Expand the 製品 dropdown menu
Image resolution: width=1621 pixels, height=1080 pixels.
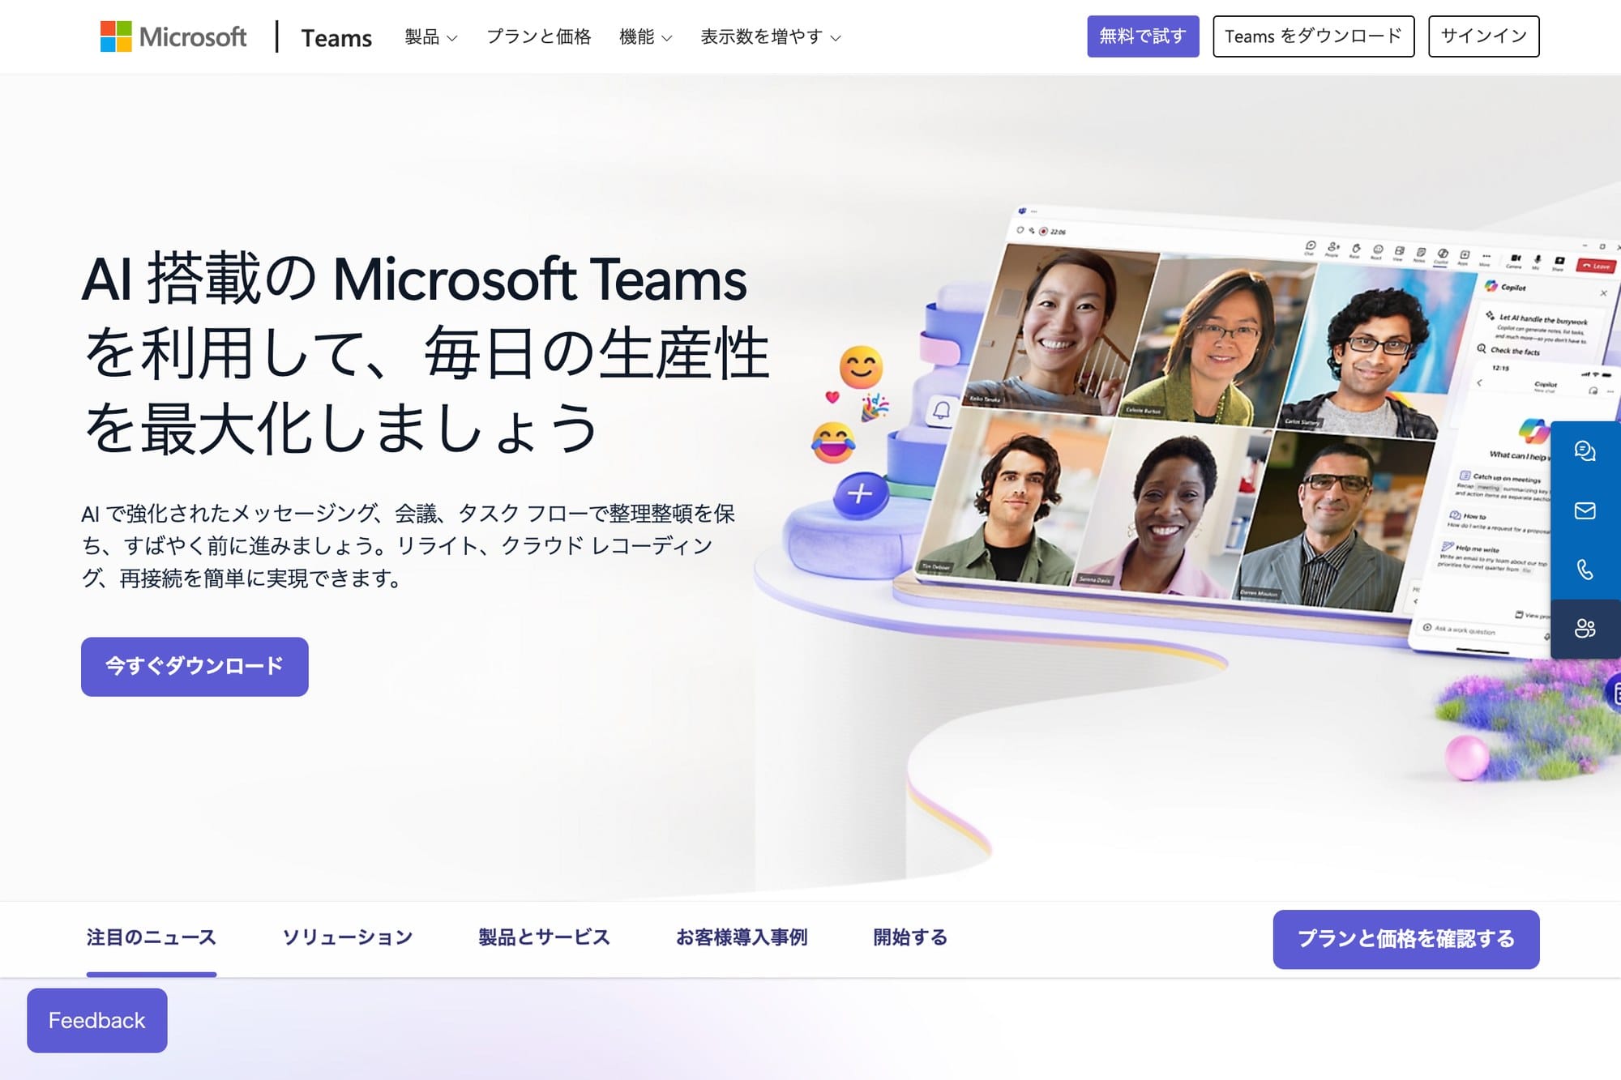[x=431, y=36]
